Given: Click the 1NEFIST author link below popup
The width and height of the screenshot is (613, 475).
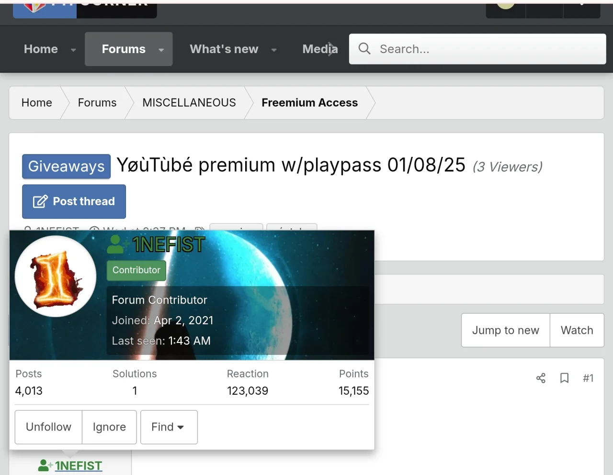Looking at the screenshot, I should tap(78, 465).
